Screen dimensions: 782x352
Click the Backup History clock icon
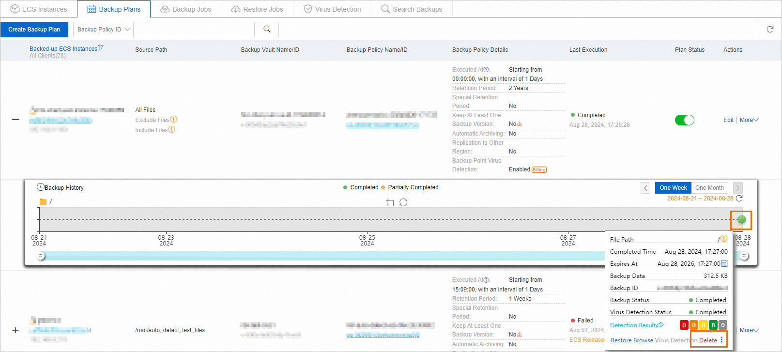(41, 187)
